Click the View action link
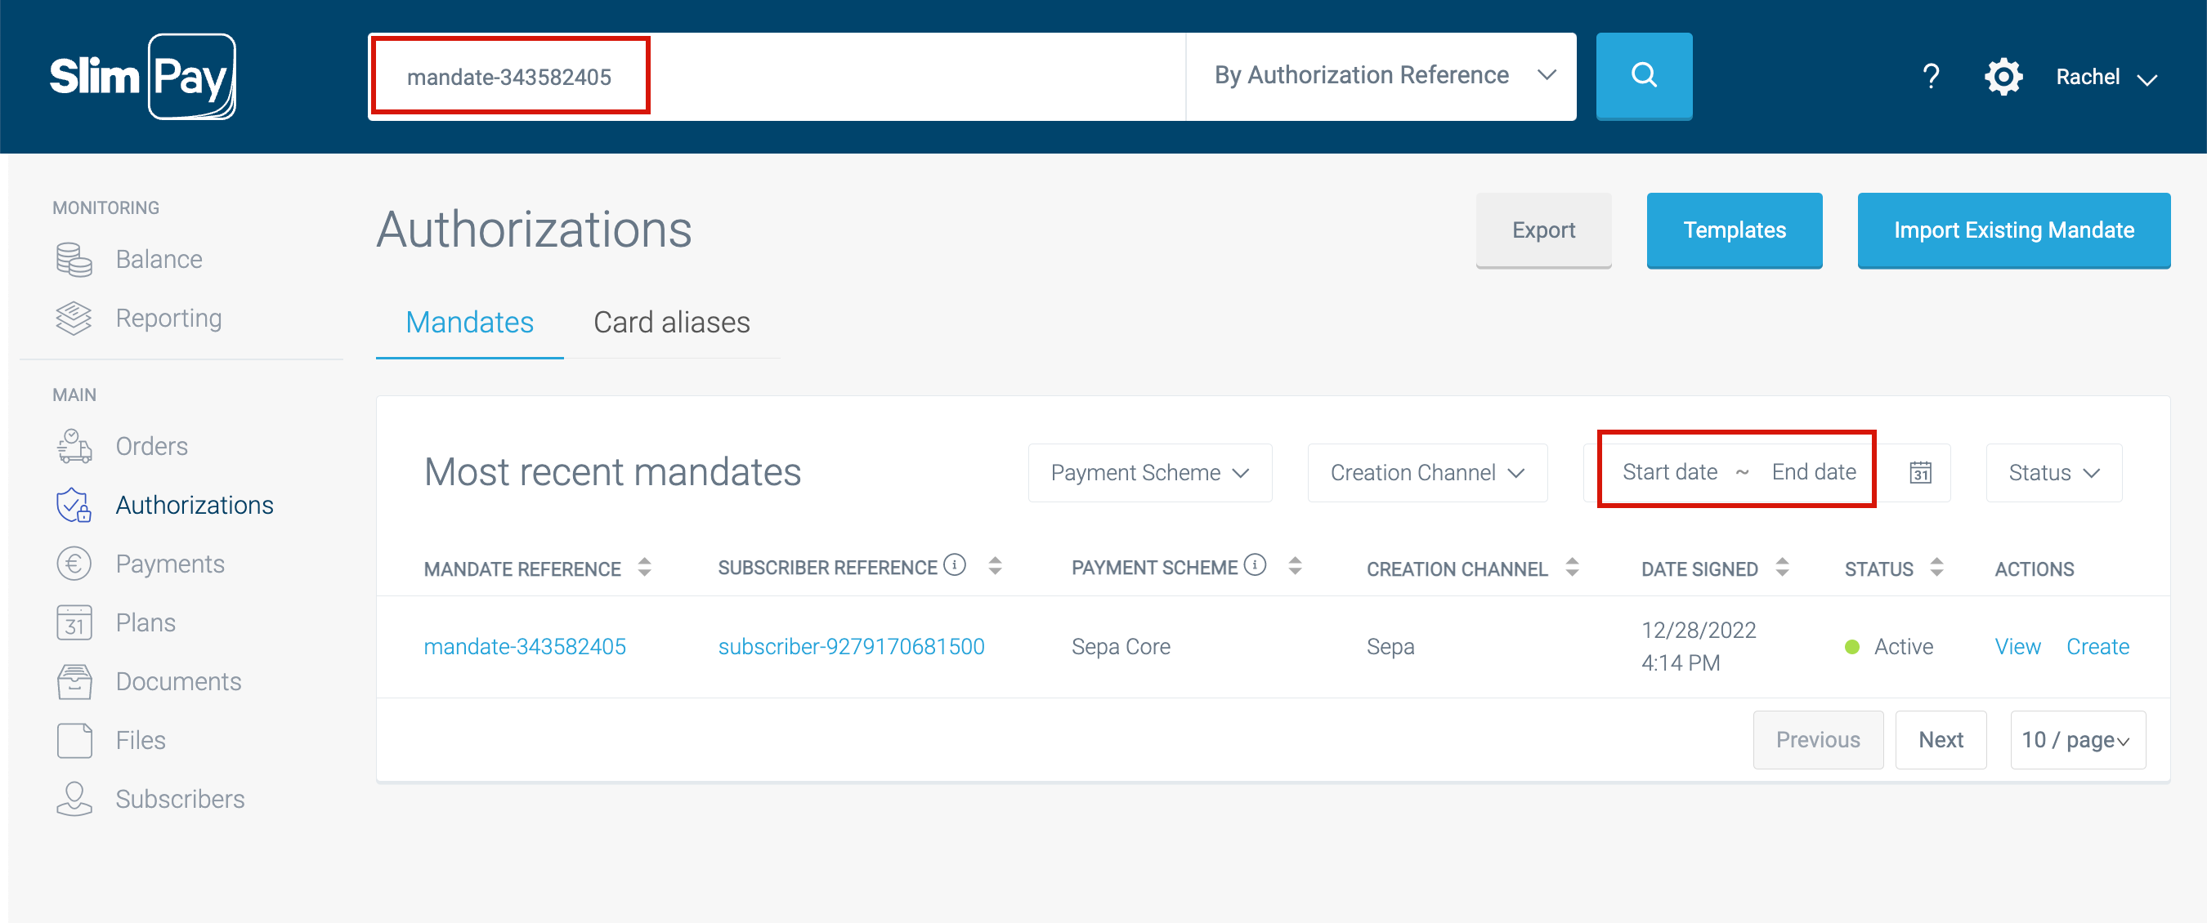Screen dimensions: 2207x923 tap(2017, 646)
